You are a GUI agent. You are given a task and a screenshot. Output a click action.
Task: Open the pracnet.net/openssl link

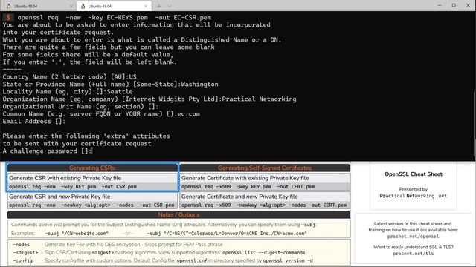414,237
